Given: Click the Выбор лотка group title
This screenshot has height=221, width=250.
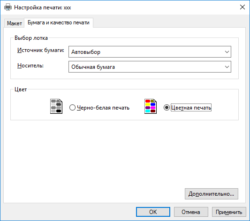Looking at the screenshot, I should pos(31,38).
